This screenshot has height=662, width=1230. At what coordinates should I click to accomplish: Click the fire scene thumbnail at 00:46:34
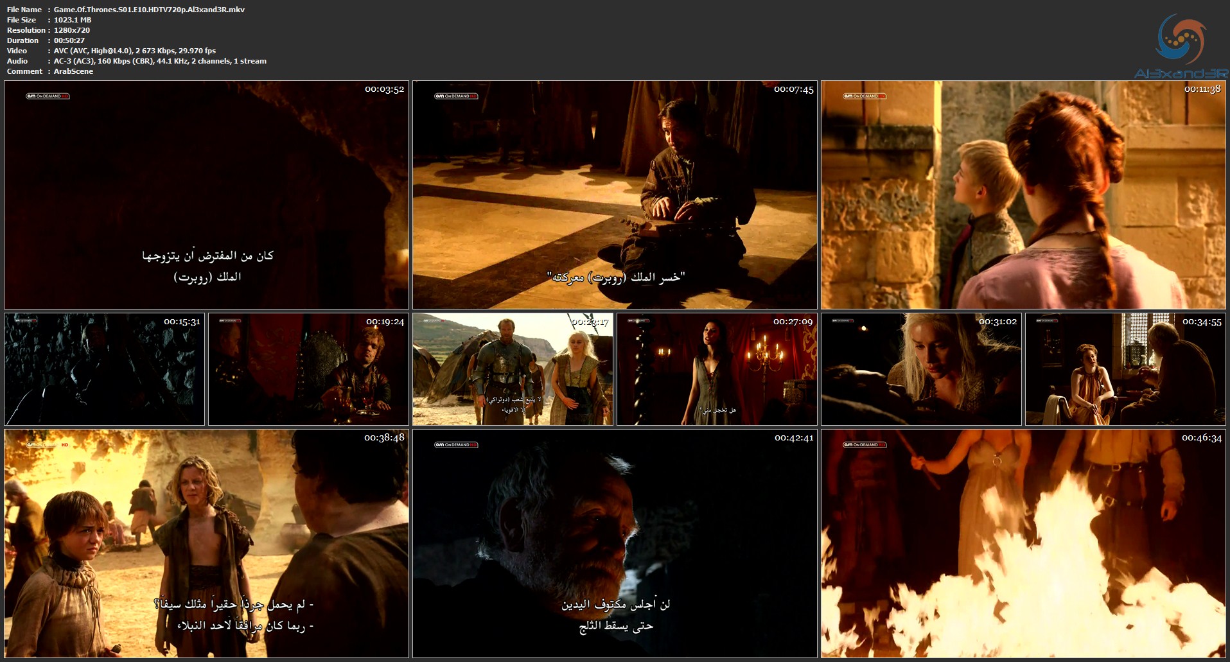[x=1023, y=544]
